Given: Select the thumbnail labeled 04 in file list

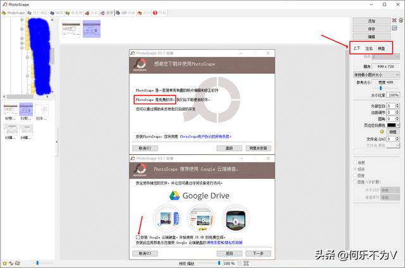Looking at the screenshot, I should (x=26, y=131).
